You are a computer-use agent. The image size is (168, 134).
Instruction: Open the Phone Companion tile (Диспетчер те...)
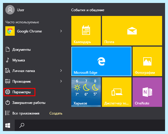tap(117, 92)
